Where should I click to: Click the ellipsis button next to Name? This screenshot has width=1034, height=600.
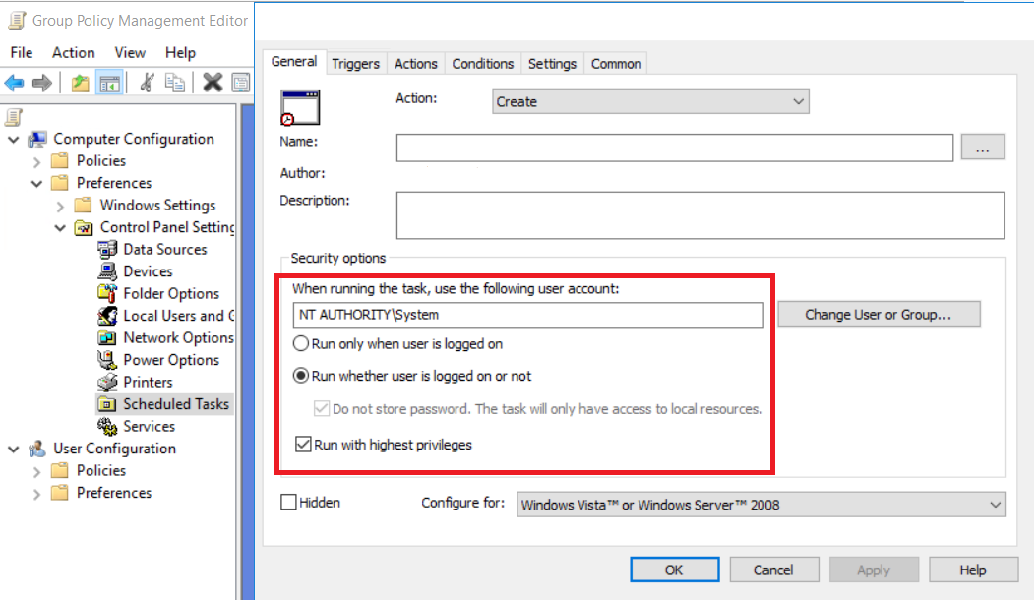coord(983,147)
